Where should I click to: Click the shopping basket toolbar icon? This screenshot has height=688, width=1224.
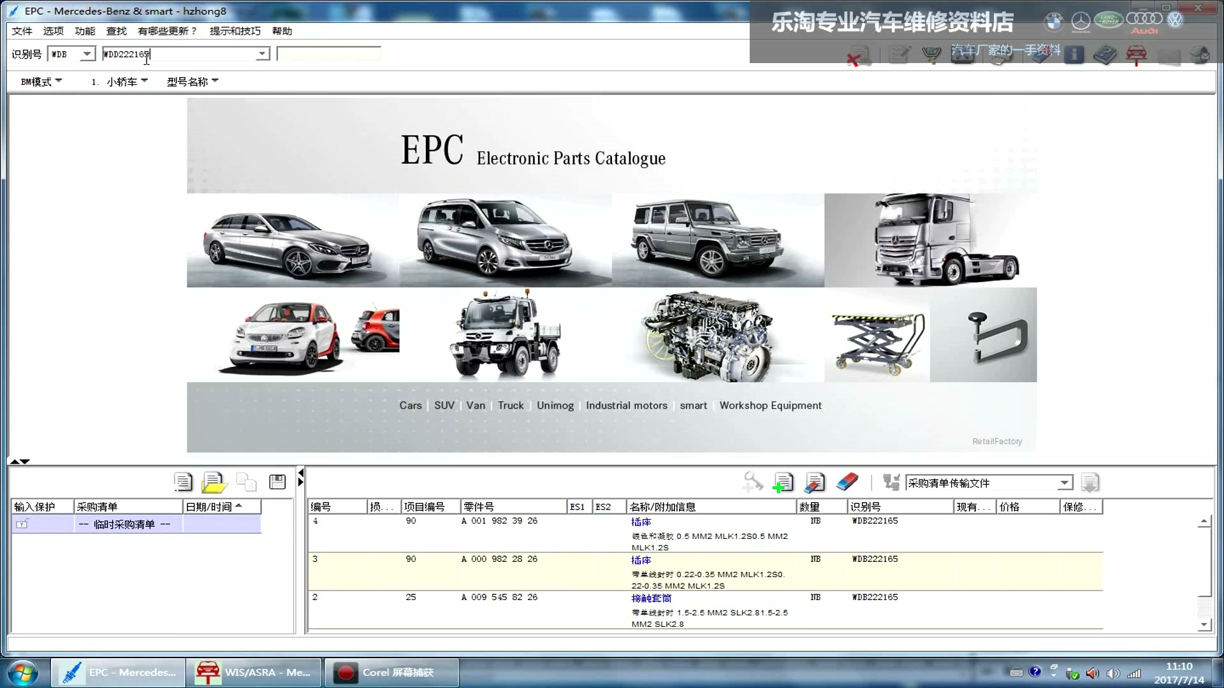[931, 55]
